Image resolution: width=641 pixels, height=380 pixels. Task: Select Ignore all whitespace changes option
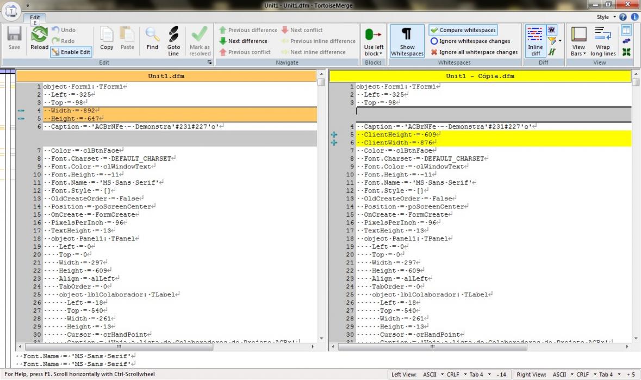pos(474,52)
